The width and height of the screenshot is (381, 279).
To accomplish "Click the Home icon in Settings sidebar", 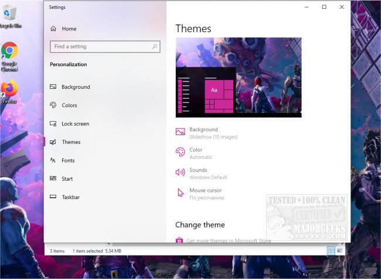I will (53, 29).
